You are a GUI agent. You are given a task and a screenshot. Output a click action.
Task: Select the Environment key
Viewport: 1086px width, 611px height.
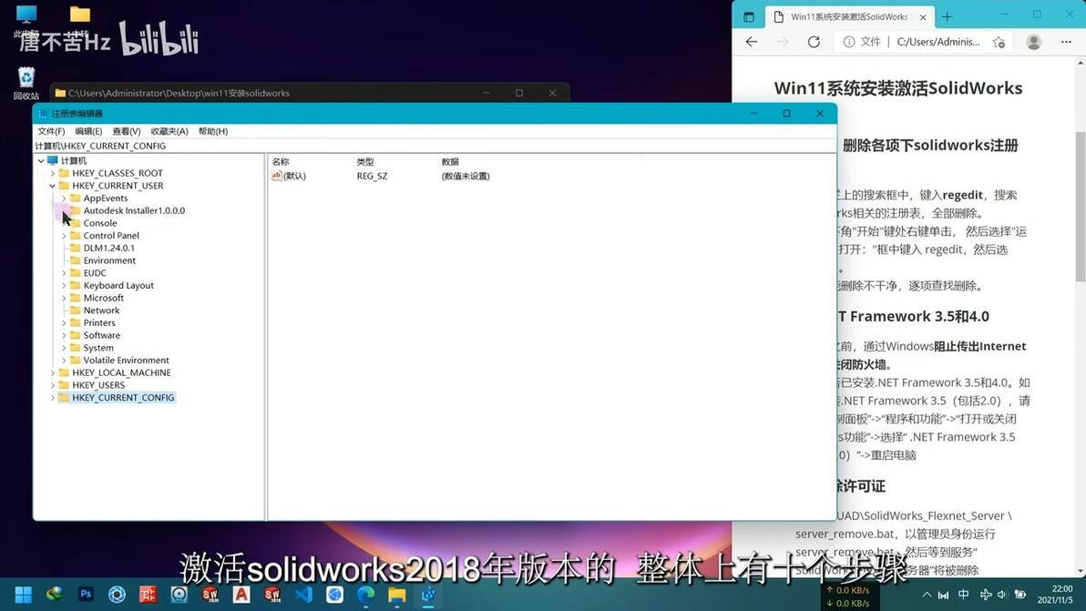(109, 260)
